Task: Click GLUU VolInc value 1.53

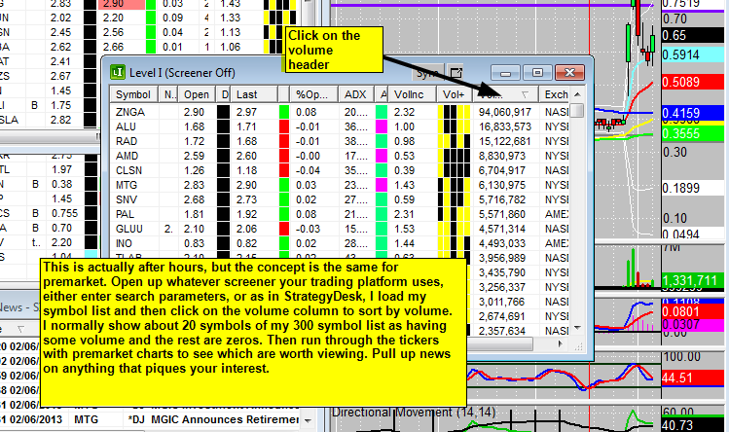Action: (405, 229)
